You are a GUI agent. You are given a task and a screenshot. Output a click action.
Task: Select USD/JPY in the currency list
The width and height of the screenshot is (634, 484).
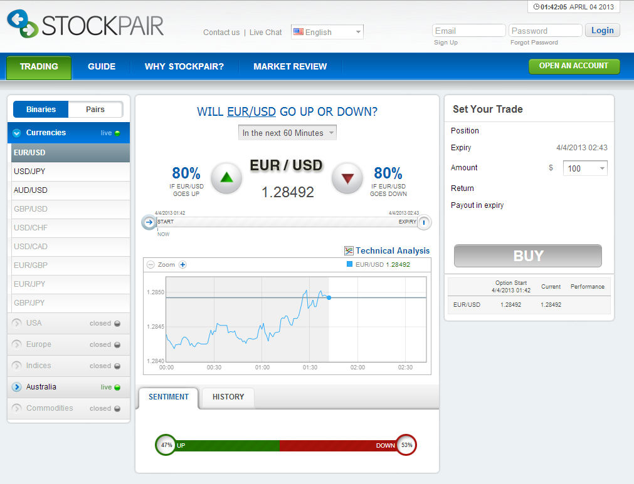[x=70, y=172]
